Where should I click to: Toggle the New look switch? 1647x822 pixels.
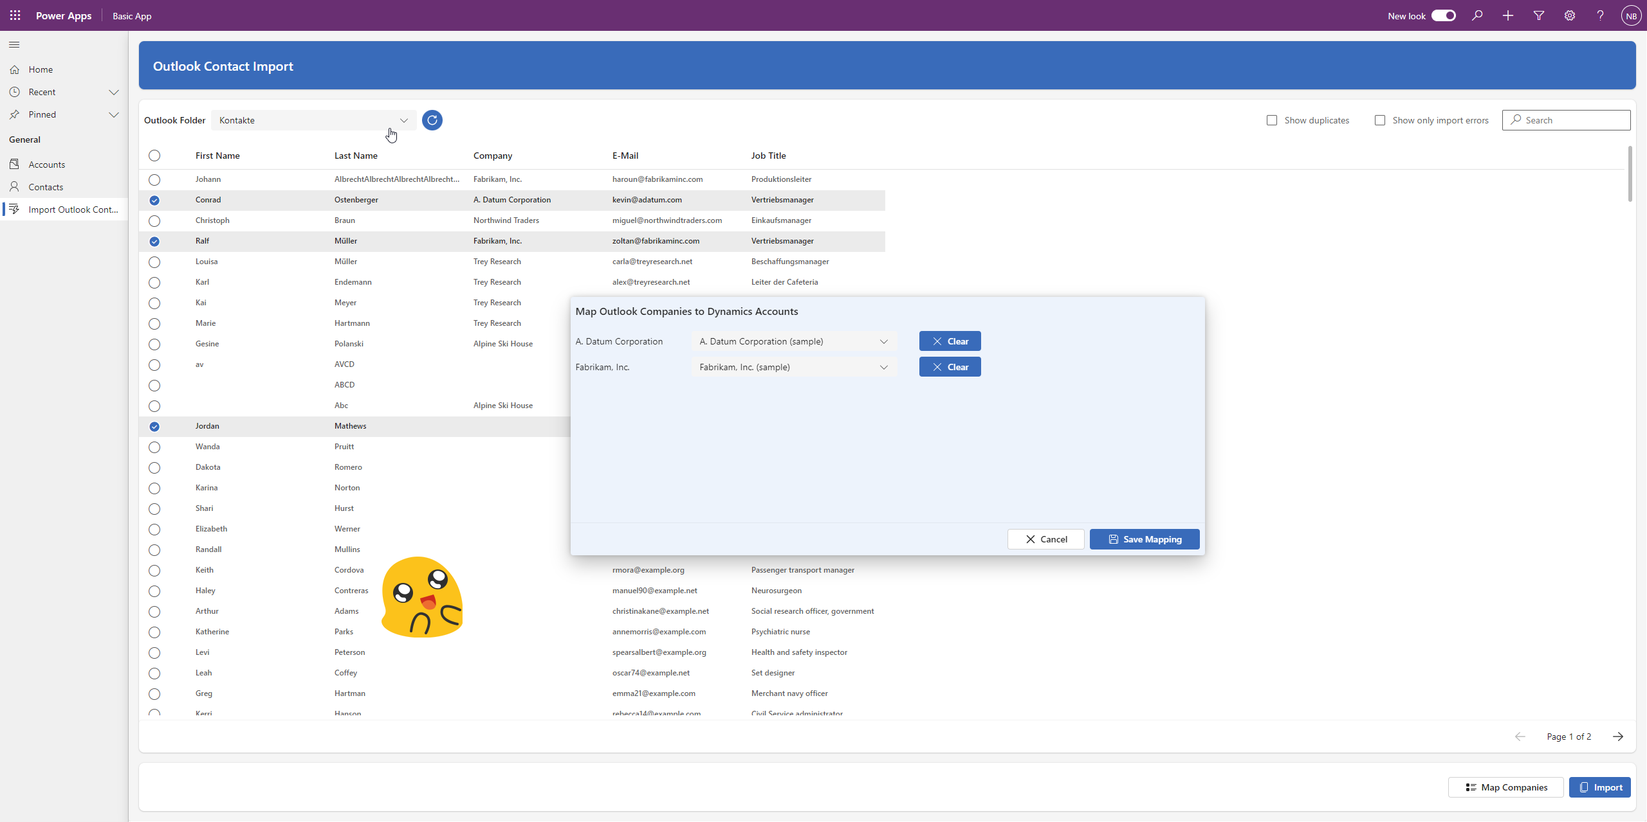click(x=1443, y=15)
